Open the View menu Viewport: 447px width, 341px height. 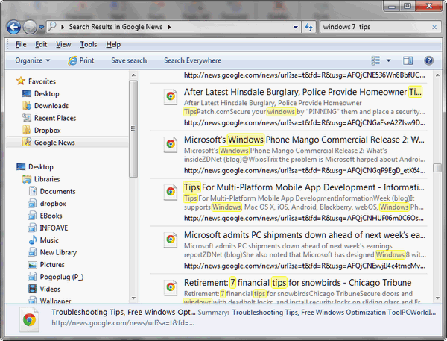click(63, 44)
